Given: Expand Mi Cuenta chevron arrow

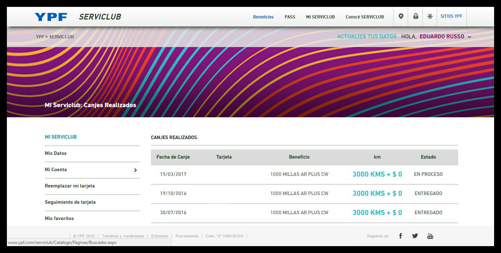Looking at the screenshot, I should (x=135, y=170).
